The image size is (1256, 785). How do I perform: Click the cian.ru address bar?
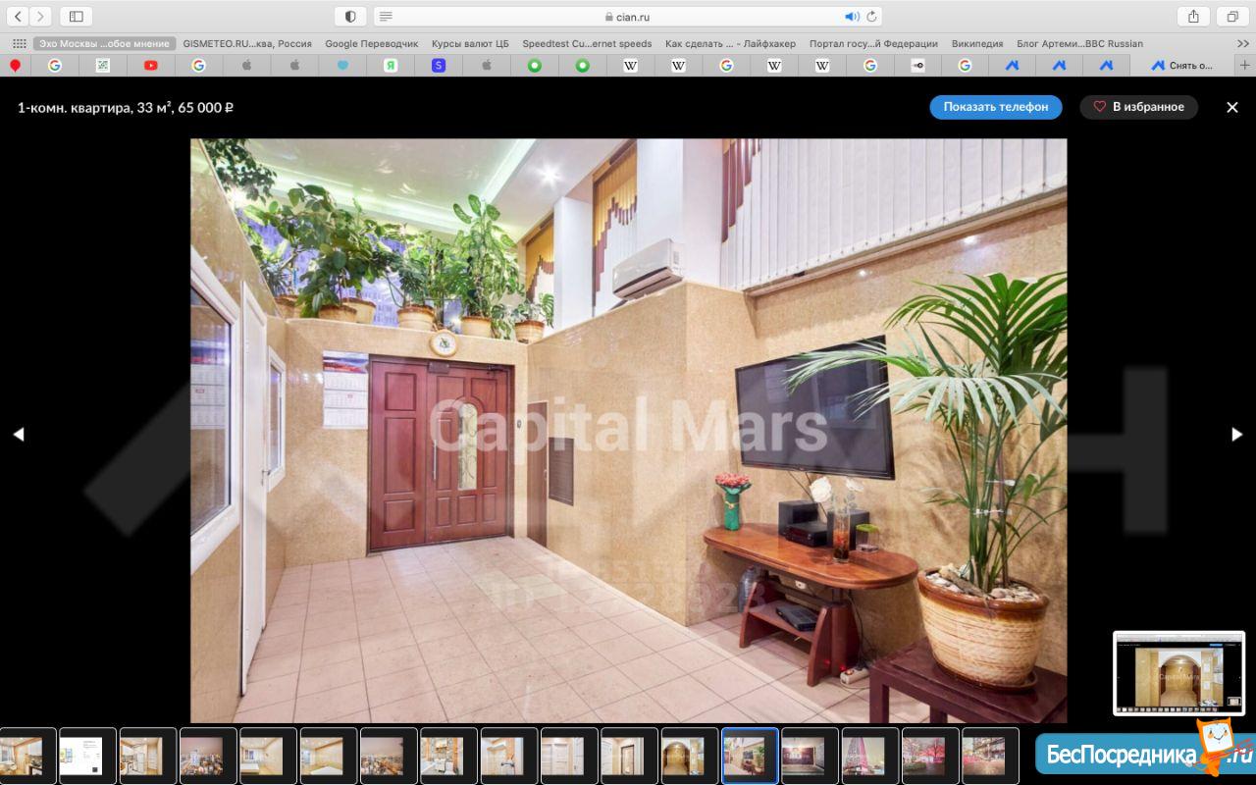(x=628, y=17)
